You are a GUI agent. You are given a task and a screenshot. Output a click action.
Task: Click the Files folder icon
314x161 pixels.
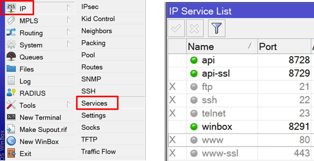11,69
